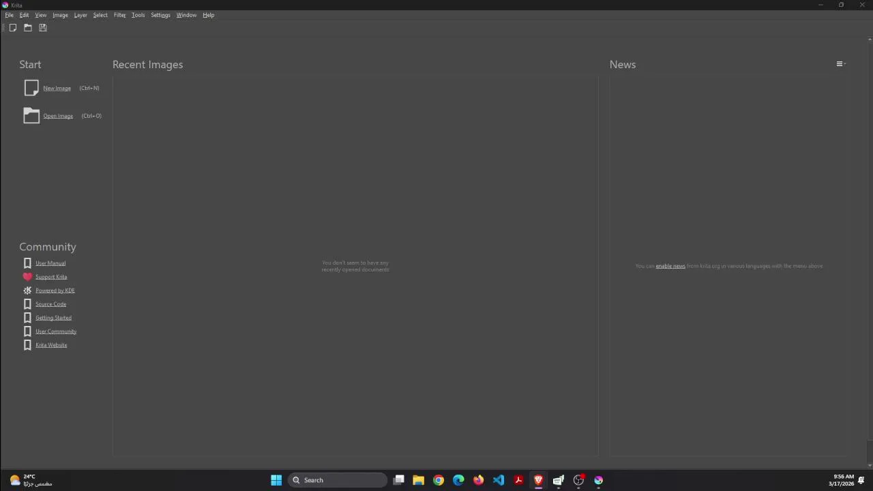Viewport: 873px width, 491px height.
Task: Open the notification bell in the system tray
Action: tap(861, 480)
